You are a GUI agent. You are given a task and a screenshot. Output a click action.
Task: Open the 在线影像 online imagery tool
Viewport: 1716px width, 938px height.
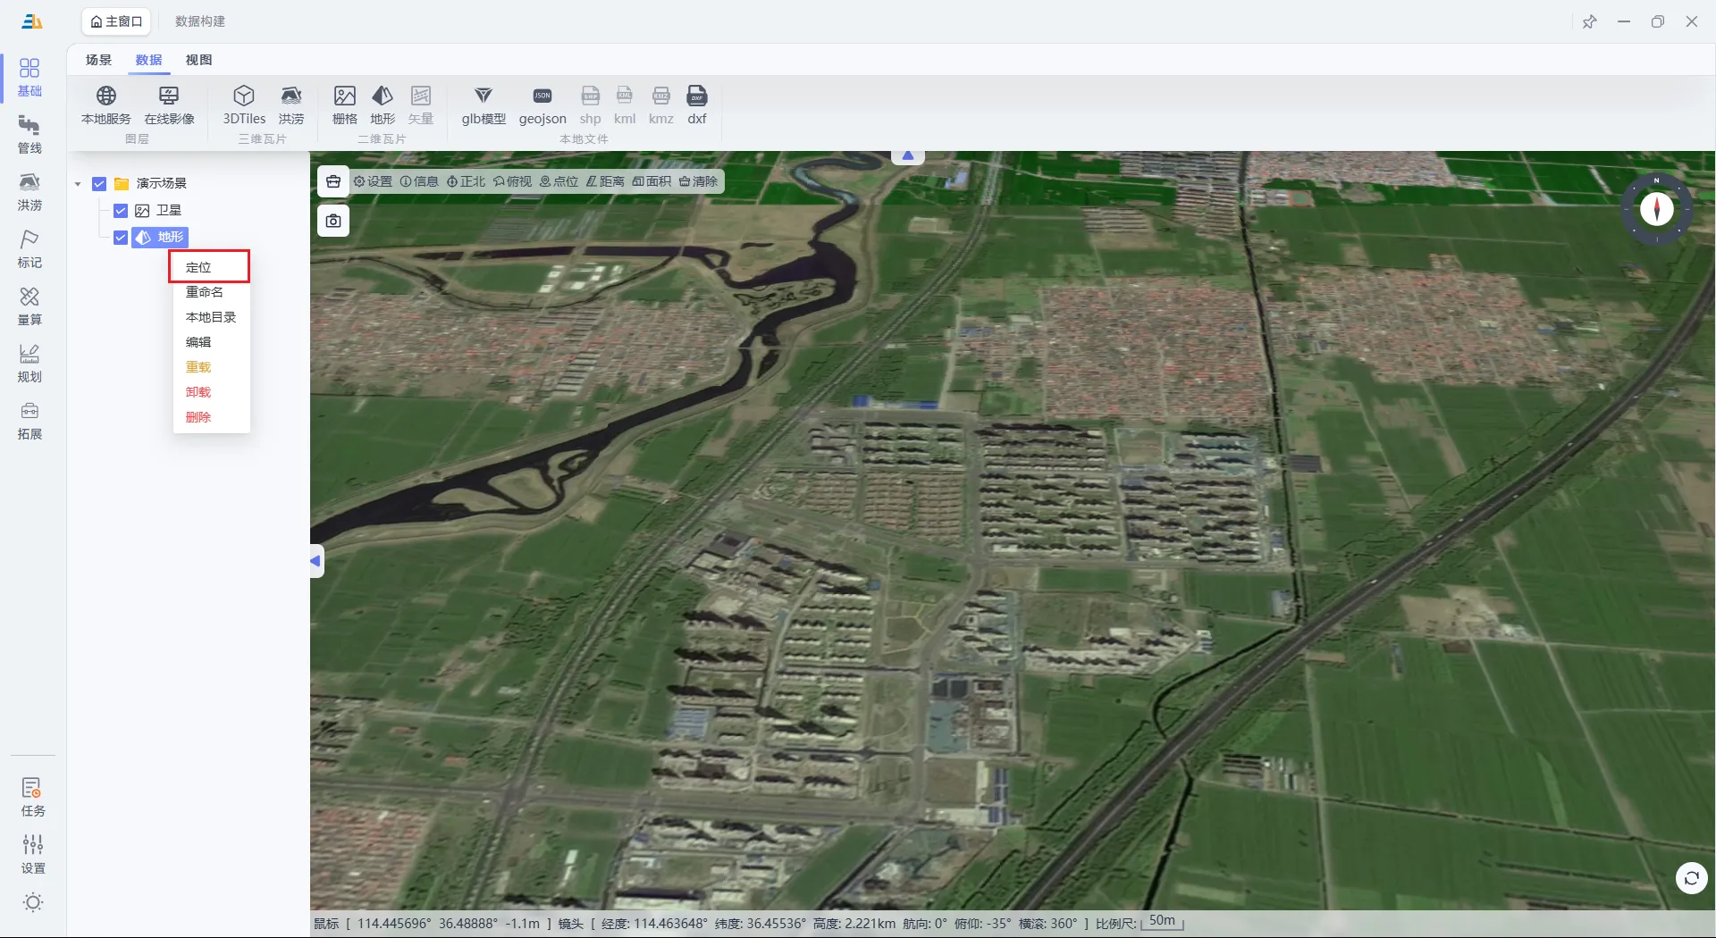point(169,105)
